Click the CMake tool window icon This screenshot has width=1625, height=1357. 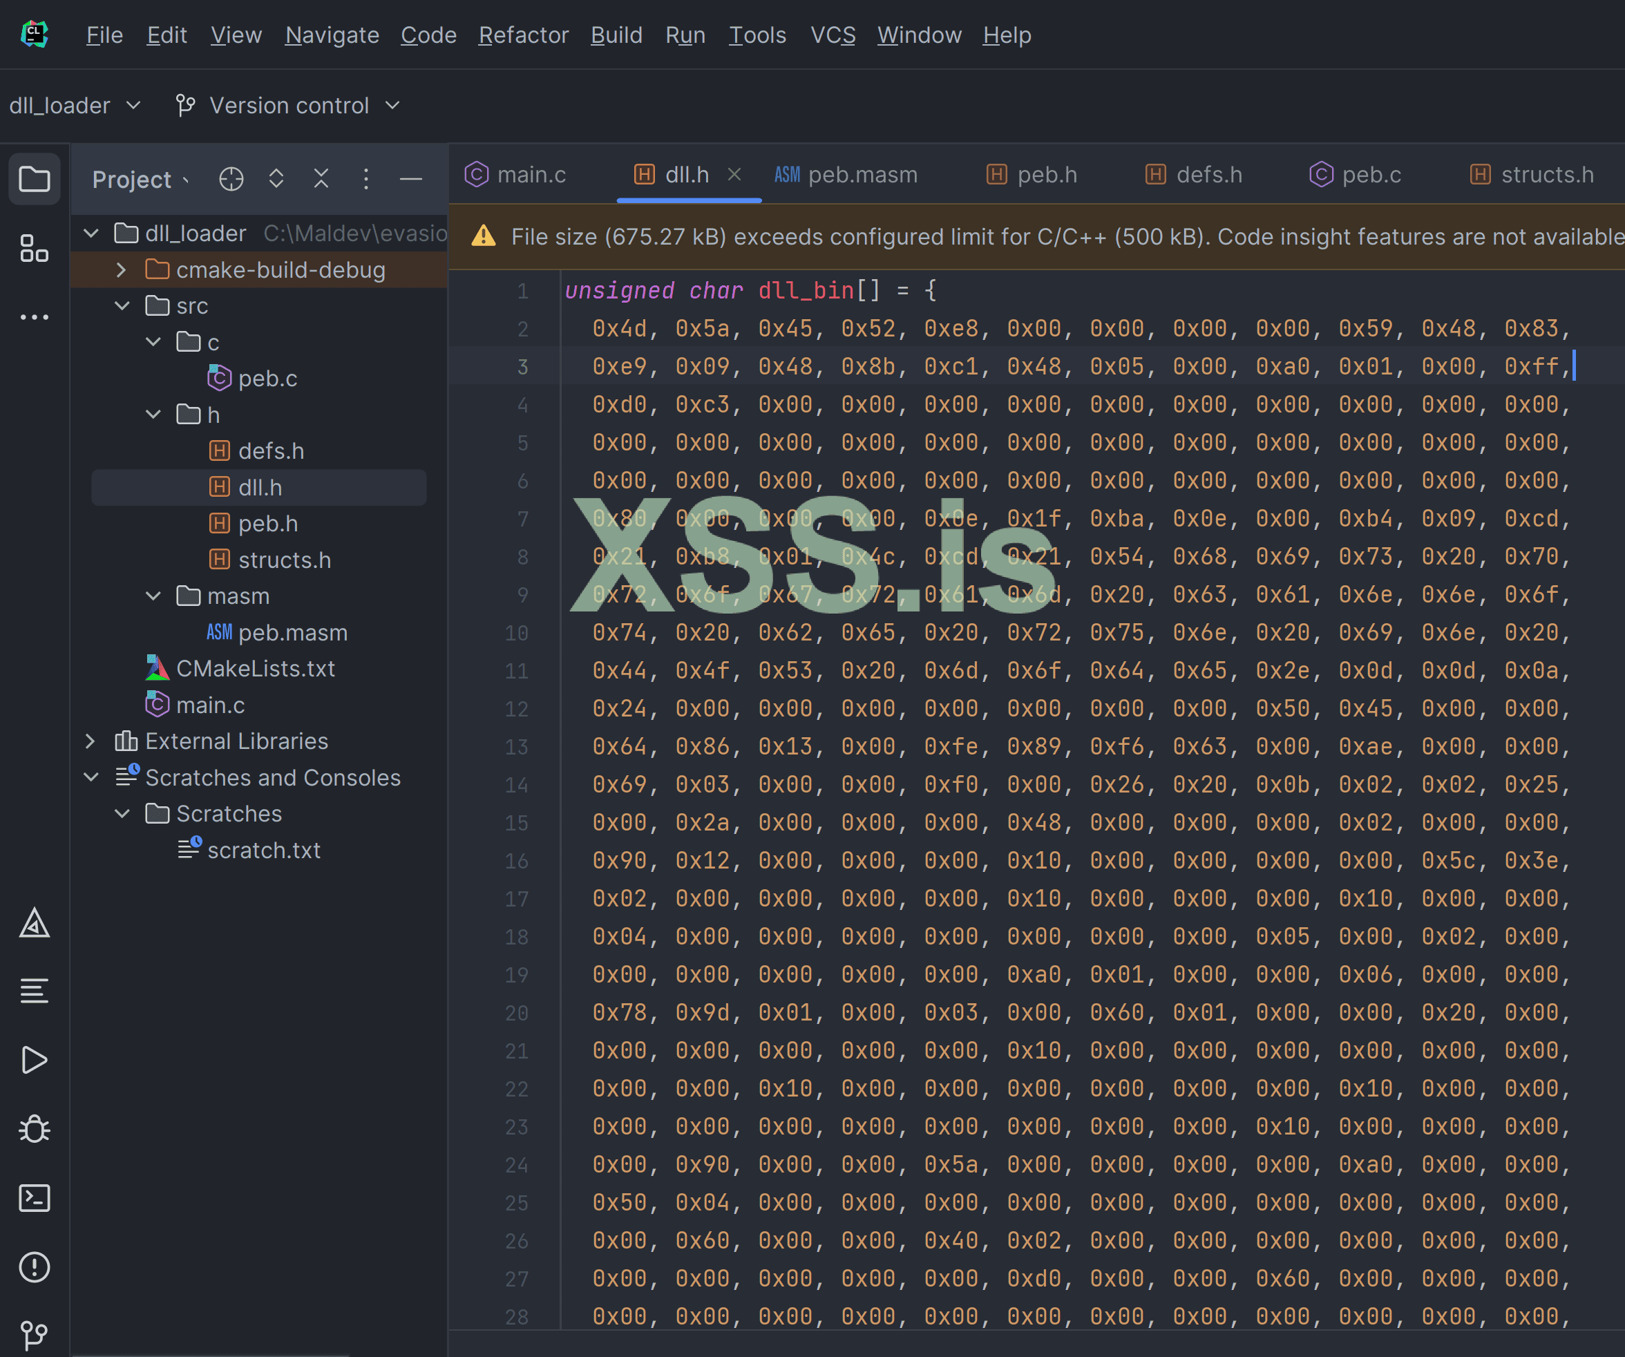[x=34, y=923]
